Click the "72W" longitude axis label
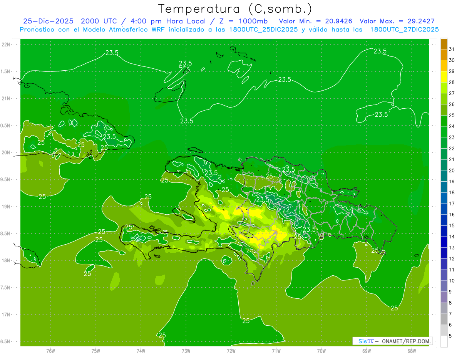 (231, 351)
